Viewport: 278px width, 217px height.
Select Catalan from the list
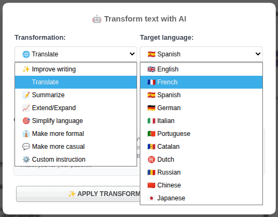[x=201, y=147]
